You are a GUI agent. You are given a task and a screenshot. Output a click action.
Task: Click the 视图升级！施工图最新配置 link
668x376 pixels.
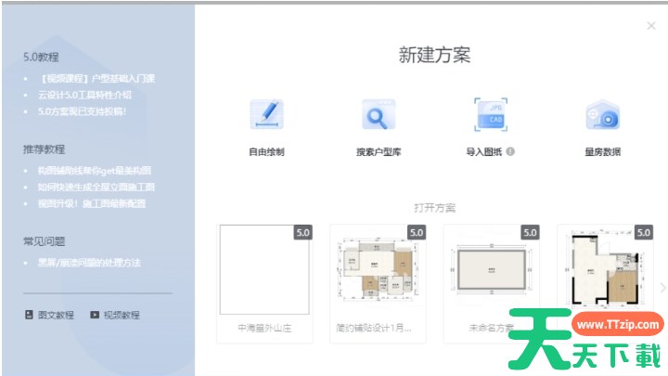point(96,204)
